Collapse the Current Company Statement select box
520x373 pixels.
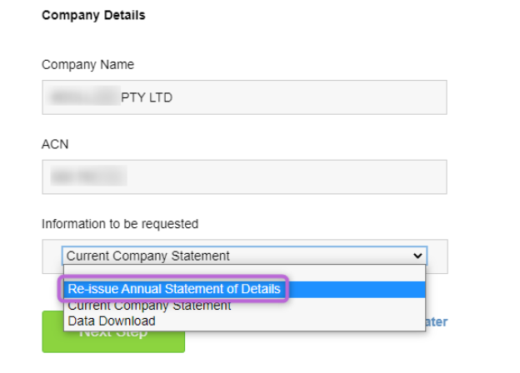pos(244,256)
